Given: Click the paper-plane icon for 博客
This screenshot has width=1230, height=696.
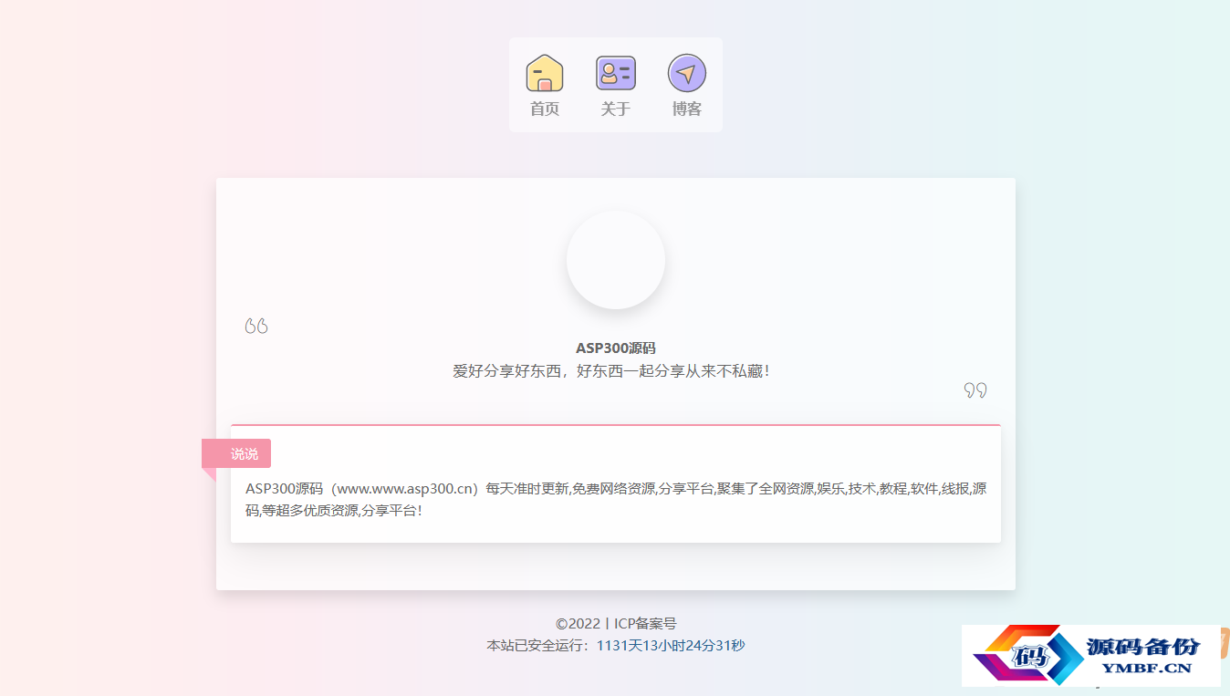Looking at the screenshot, I should tap(687, 73).
